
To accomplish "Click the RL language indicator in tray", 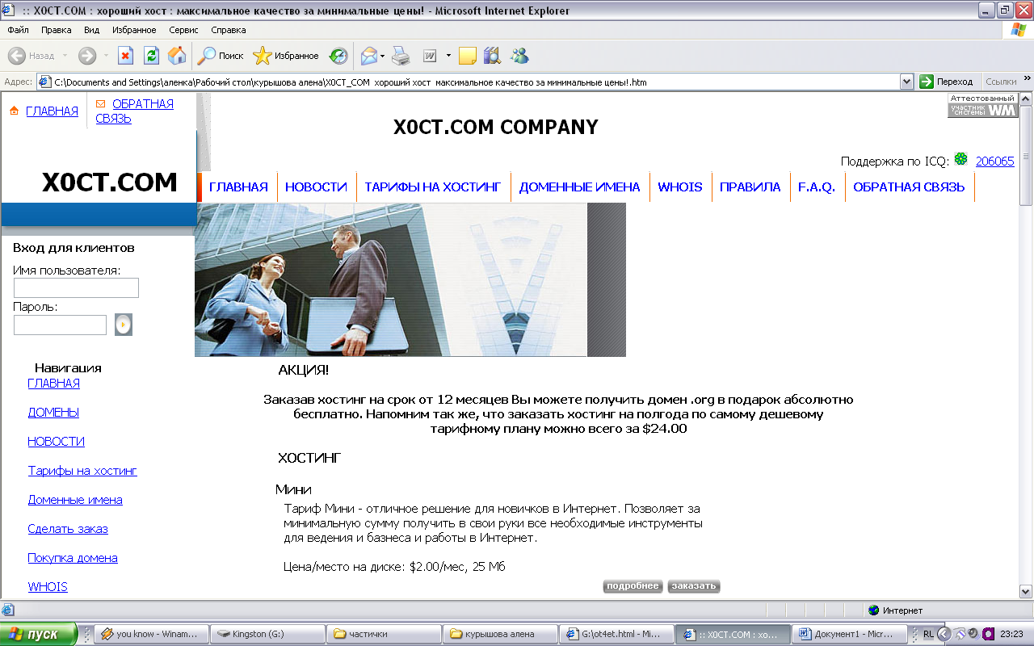I will [928, 635].
